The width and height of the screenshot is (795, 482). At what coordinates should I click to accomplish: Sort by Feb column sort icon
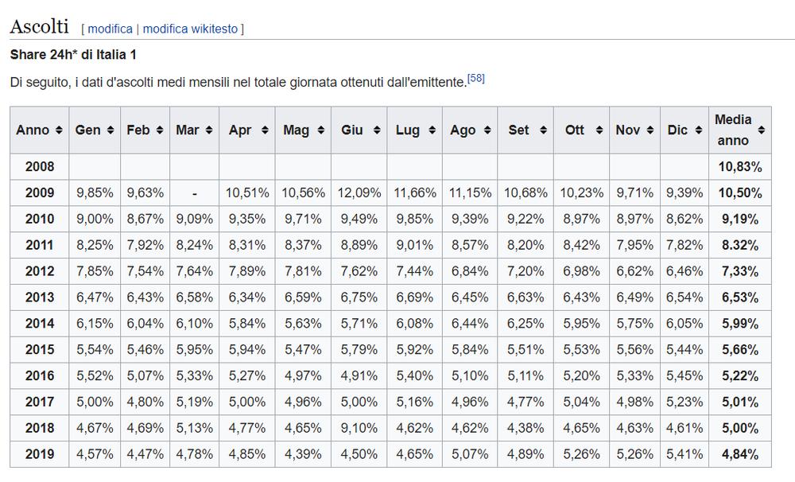click(159, 130)
